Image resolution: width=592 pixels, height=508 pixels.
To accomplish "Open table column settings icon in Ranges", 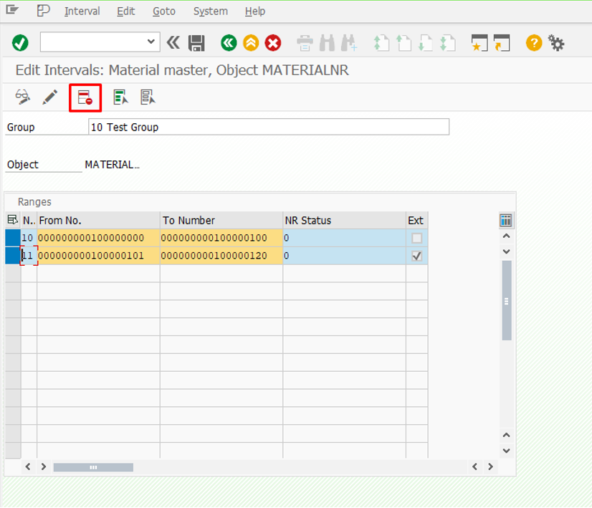I will (506, 220).
